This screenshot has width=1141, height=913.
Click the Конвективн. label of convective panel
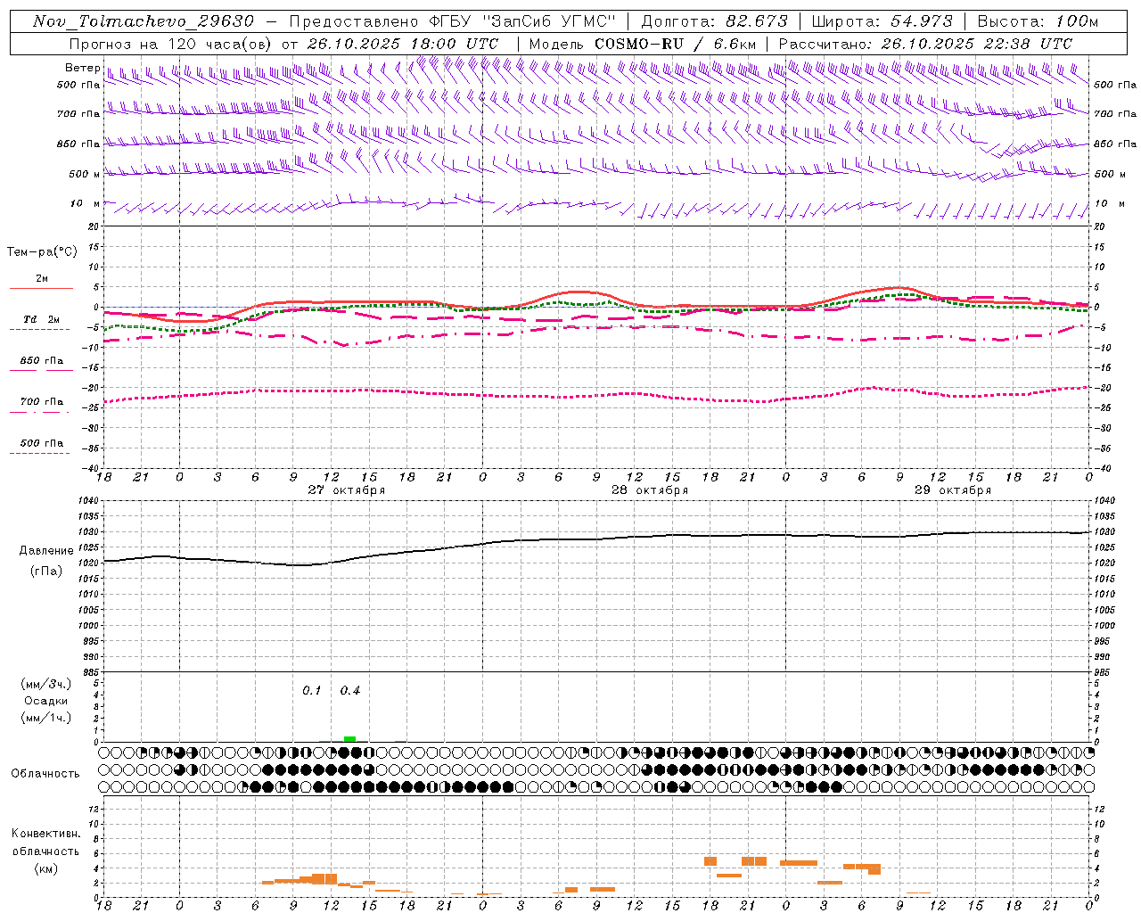(45, 834)
